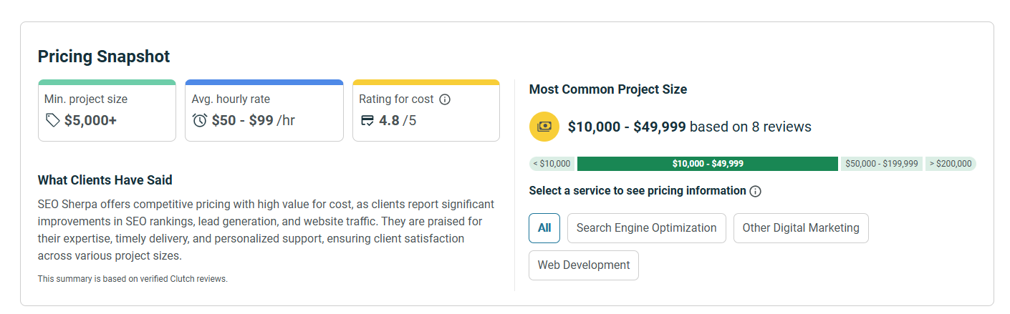Click the price tag icon beside $5,000+

[52, 120]
